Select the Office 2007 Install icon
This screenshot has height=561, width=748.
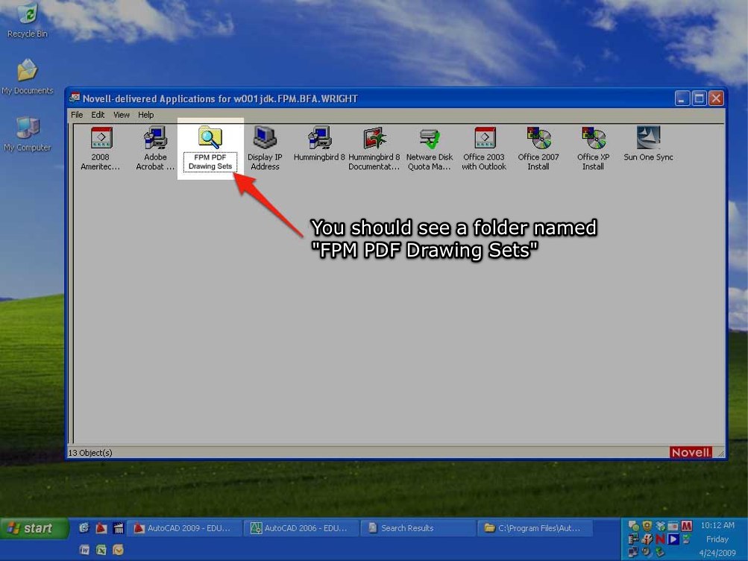(x=538, y=140)
